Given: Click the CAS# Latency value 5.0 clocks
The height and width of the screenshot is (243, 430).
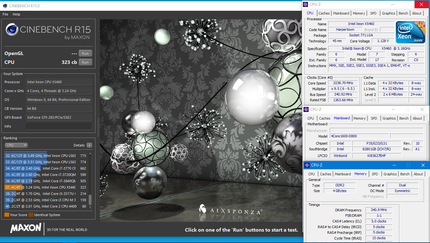Looking at the screenshot, I should tap(378, 221).
